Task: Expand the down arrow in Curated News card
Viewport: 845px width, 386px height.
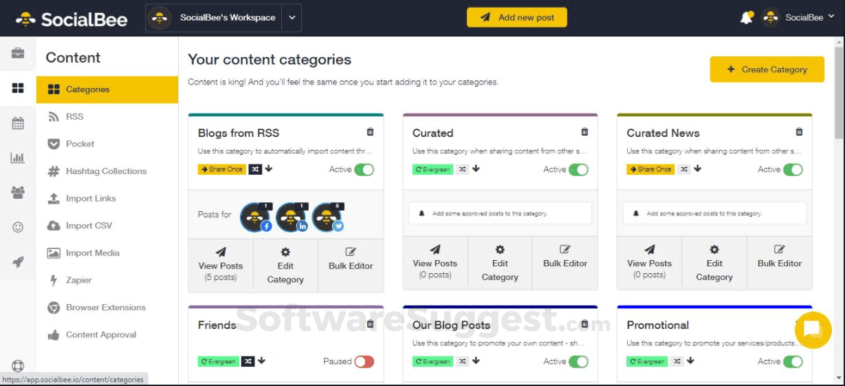Action: 698,169
